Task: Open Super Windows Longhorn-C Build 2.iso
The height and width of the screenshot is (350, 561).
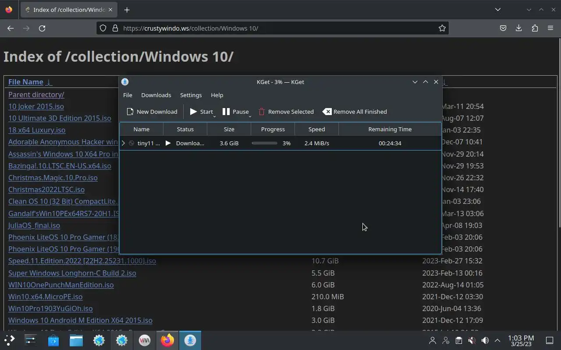Action: [x=72, y=273]
